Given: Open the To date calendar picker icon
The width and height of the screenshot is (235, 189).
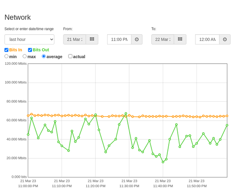Looking at the screenshot, I should [180, 39].
